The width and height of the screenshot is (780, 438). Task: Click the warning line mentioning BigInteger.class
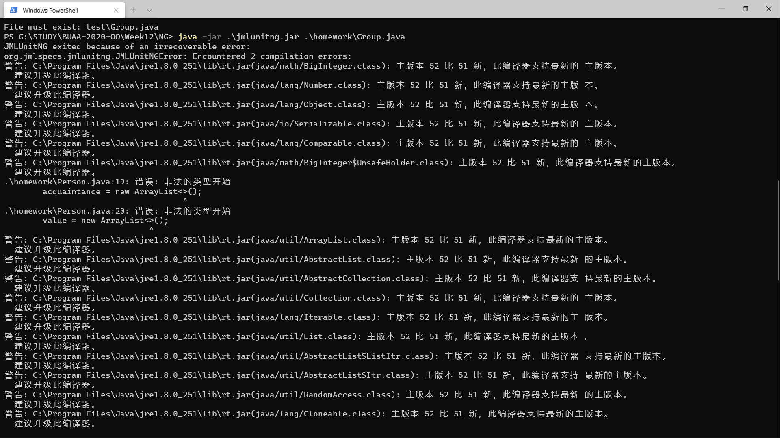[312, 66]
